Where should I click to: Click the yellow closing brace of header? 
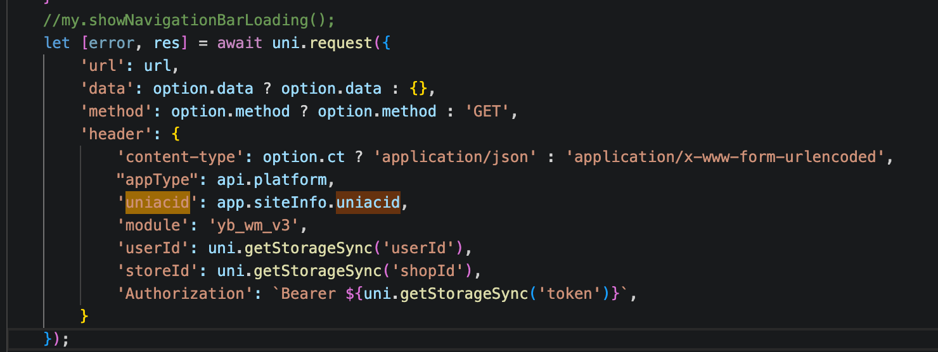click(84, 315)
